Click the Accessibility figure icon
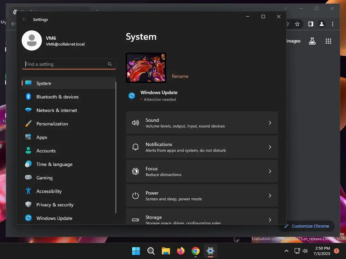The image size is (346, 259). pos(28,191)
